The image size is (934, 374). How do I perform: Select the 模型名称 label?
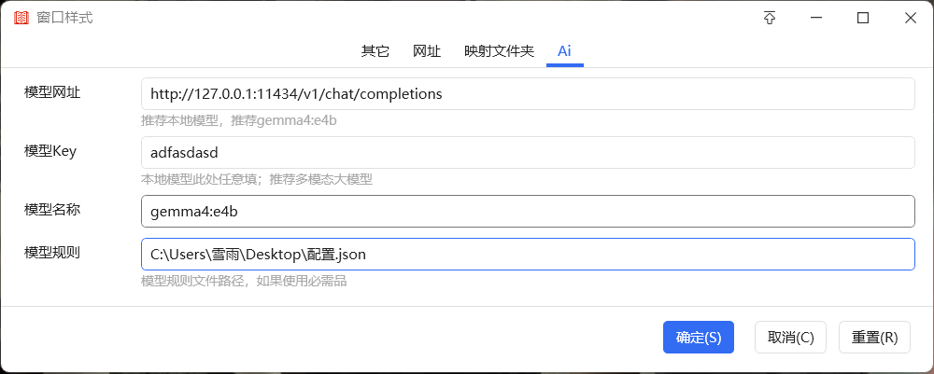(x=52, y=210)
